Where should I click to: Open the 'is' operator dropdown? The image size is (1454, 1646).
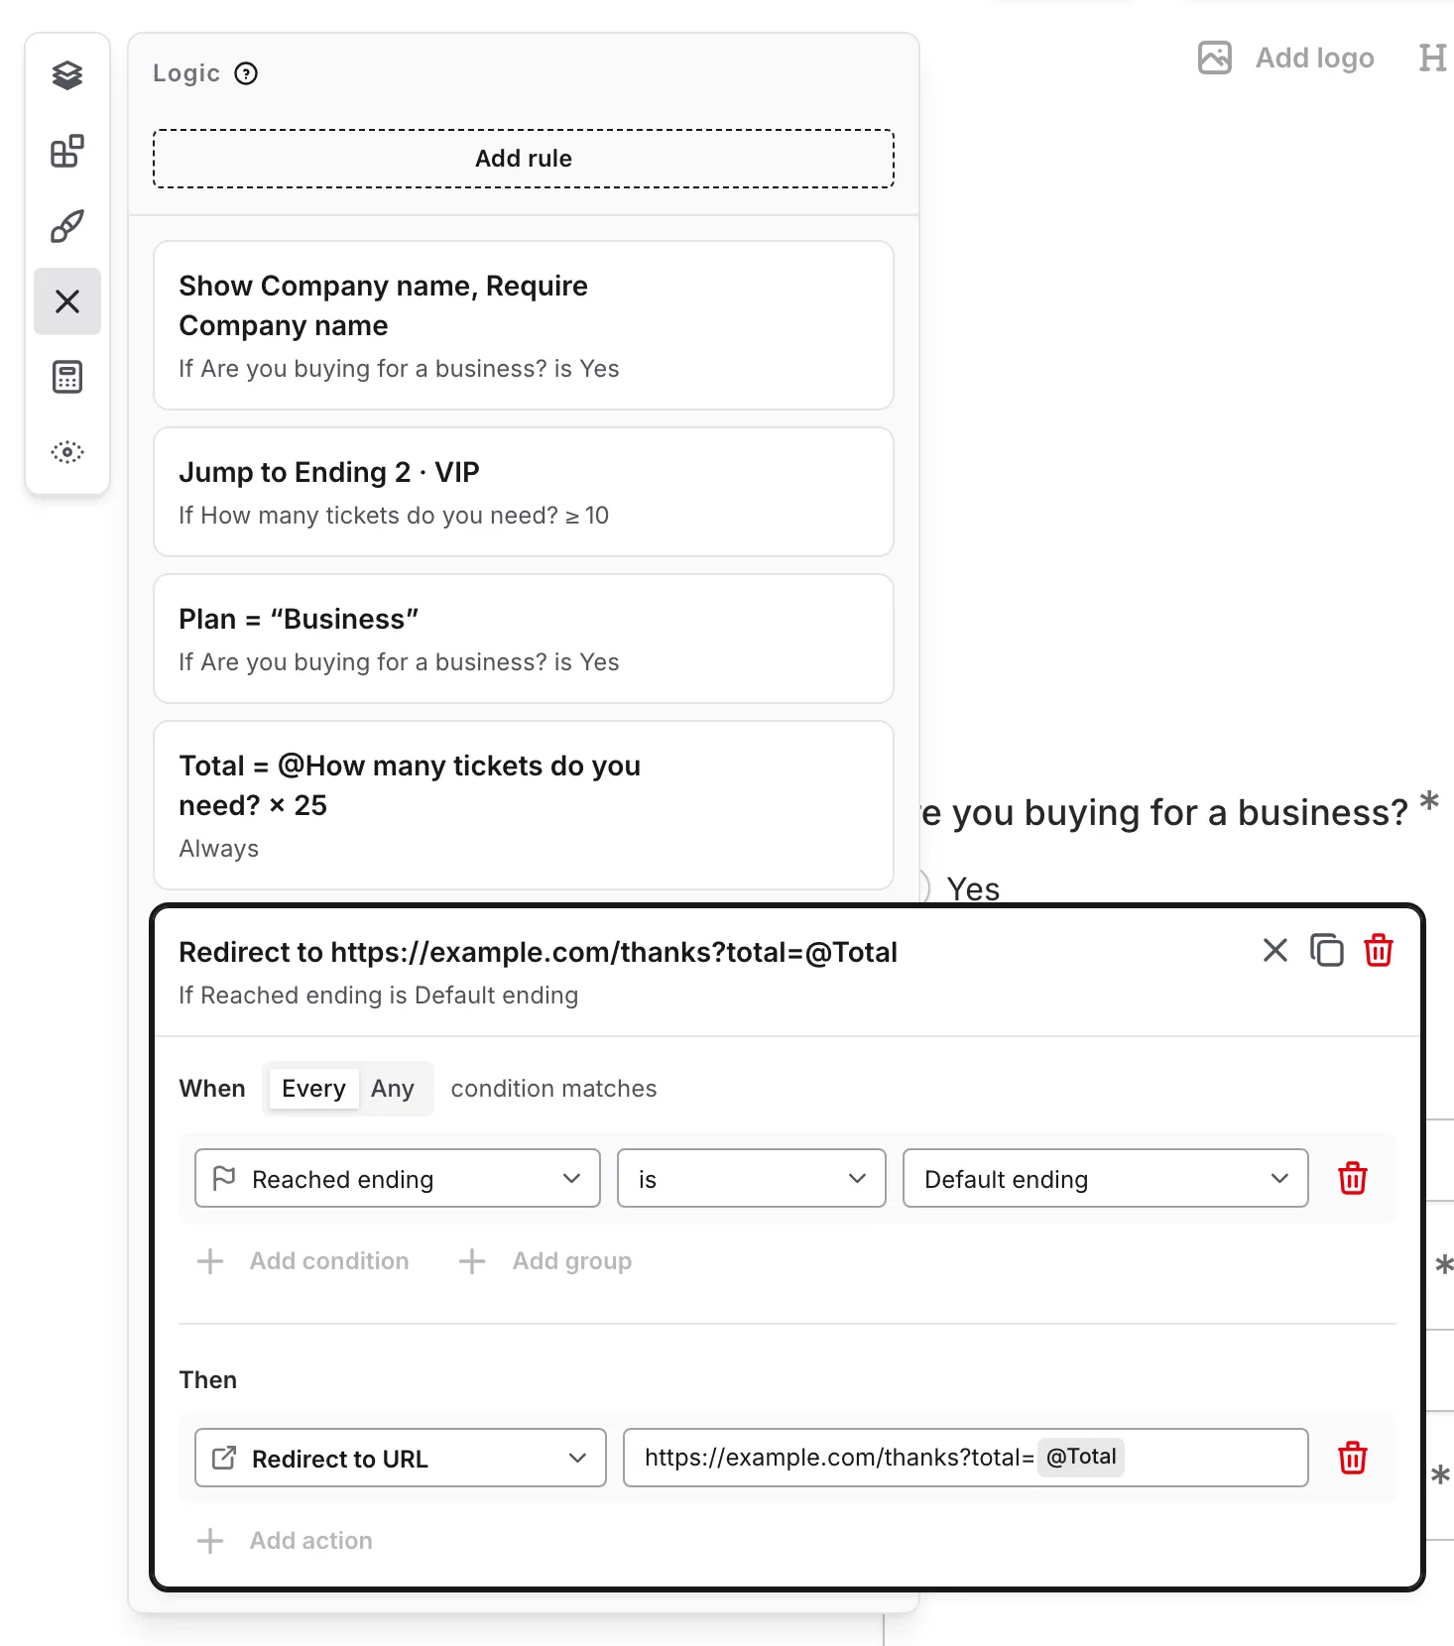coord(752,1178)
